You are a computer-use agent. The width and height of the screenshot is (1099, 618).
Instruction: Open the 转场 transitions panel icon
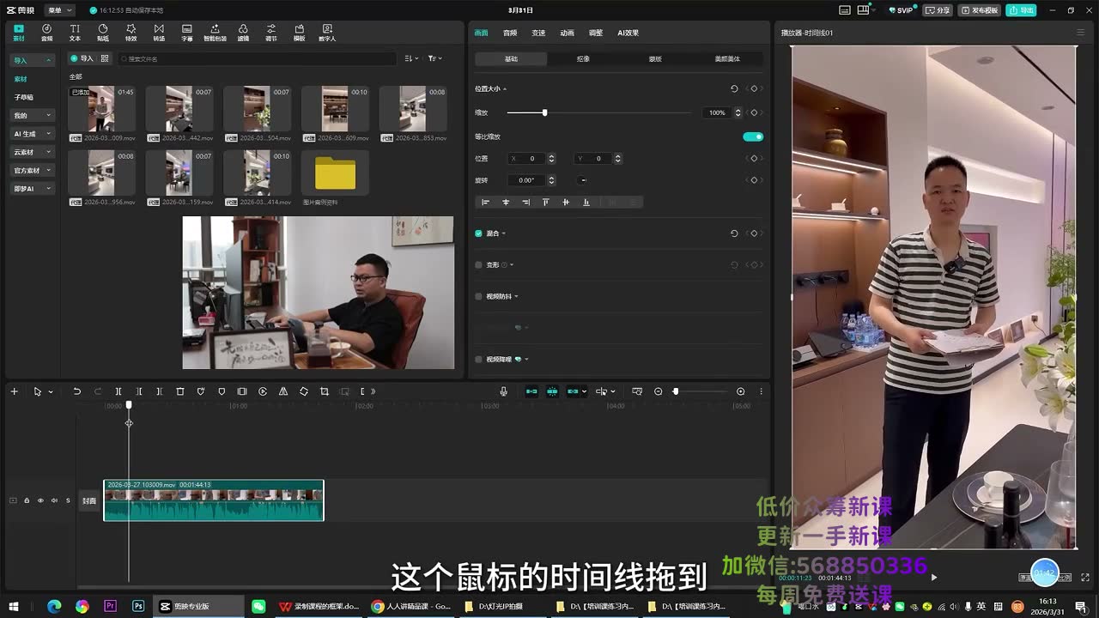tap(159, 33)
